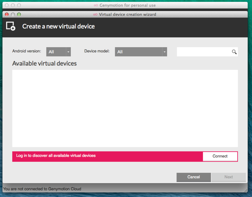Click the "Available virtual devices" heading
Screen dimensions: 252x197
tap(44, 64)
